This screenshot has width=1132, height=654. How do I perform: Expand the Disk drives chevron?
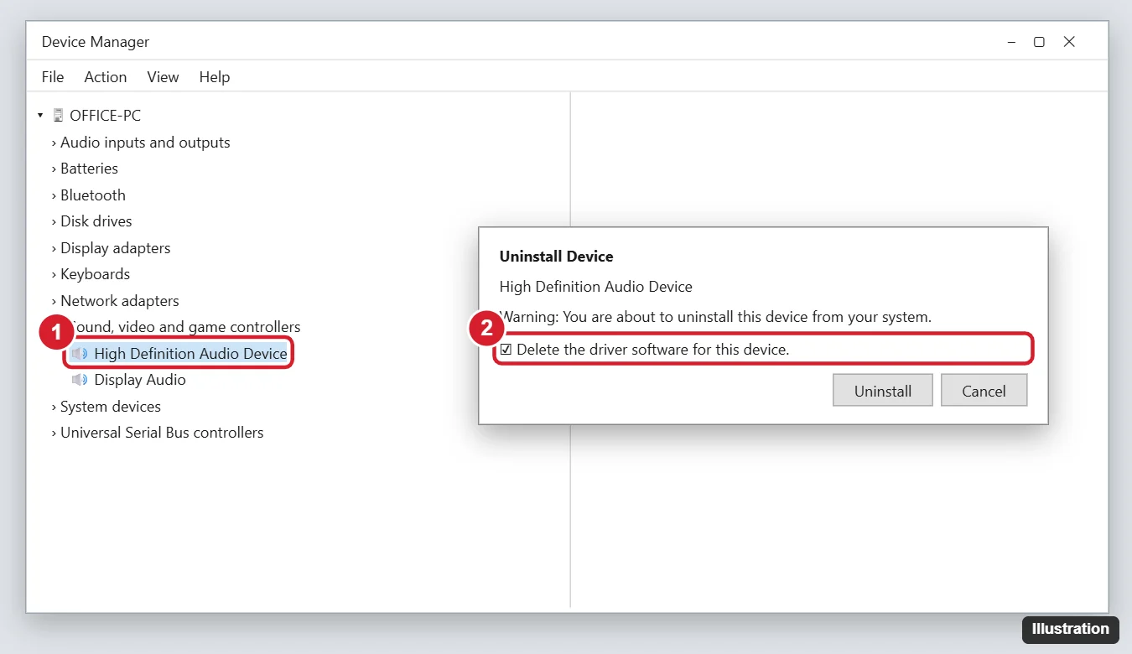pos(54,221)
